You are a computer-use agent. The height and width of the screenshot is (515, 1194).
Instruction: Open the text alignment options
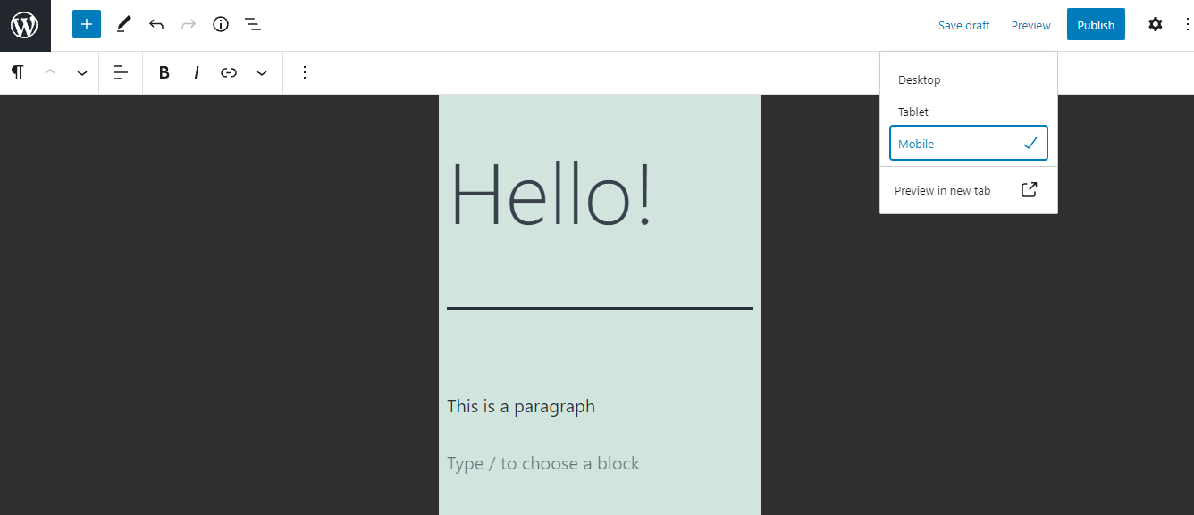coord(120,72)
